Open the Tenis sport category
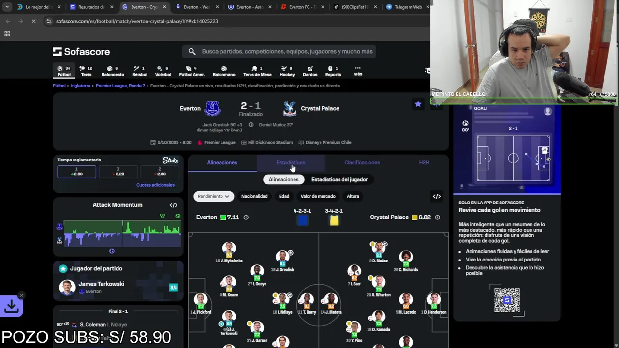The image size is (619, 348). point(86,71)
